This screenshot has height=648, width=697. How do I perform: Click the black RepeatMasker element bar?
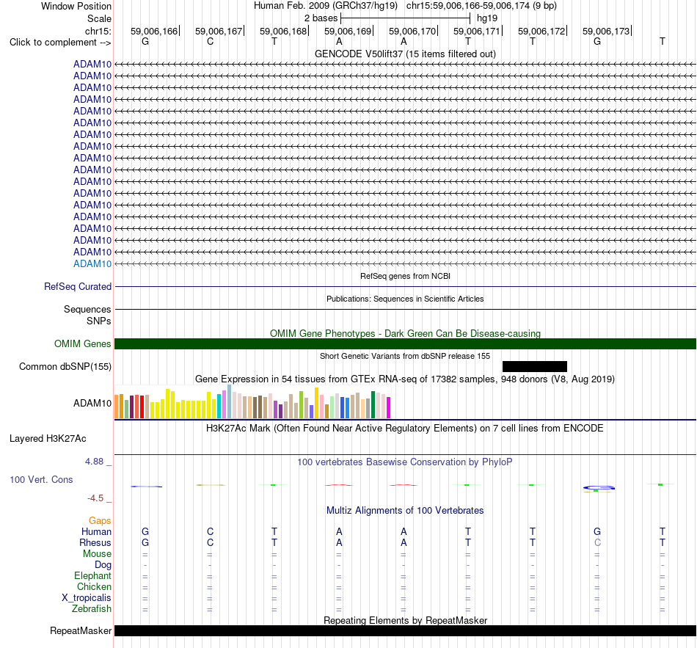coord(406,630)
